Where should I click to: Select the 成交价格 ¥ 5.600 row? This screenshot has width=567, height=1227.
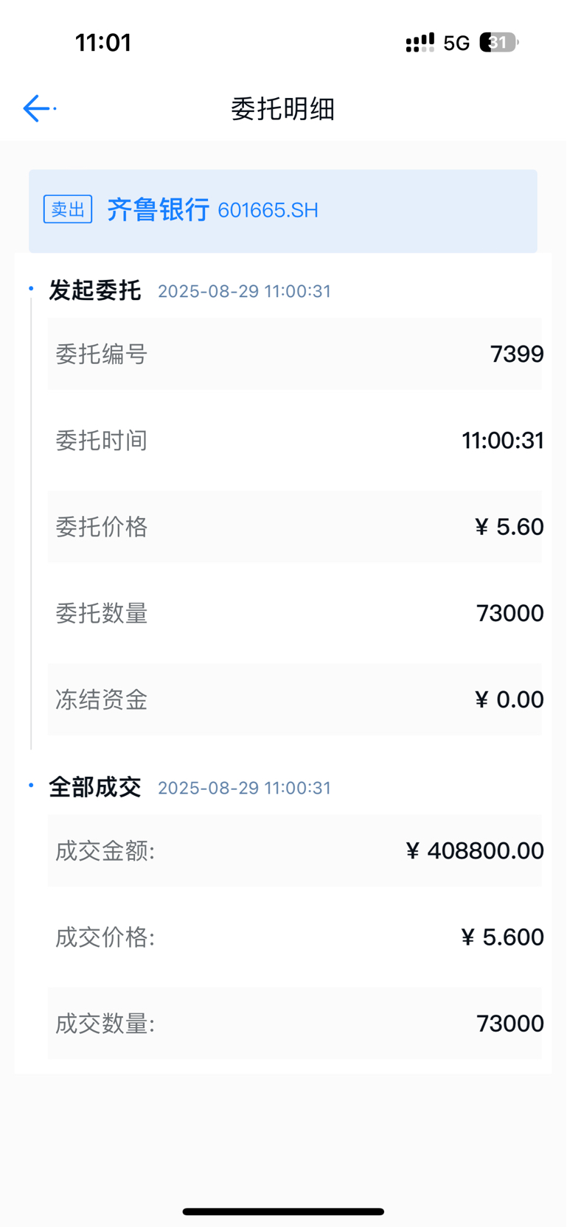[x=295, y=937]
